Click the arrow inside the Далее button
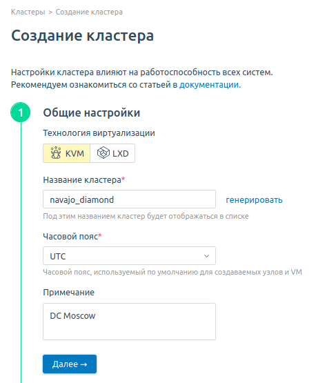 pos(83,364)
